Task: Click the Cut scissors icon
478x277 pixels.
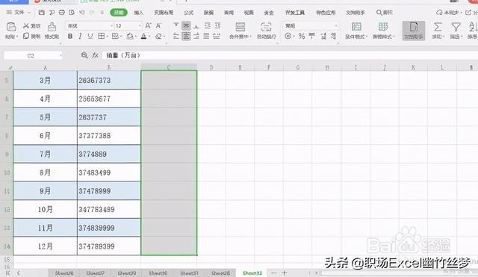Action: [26, 26]
